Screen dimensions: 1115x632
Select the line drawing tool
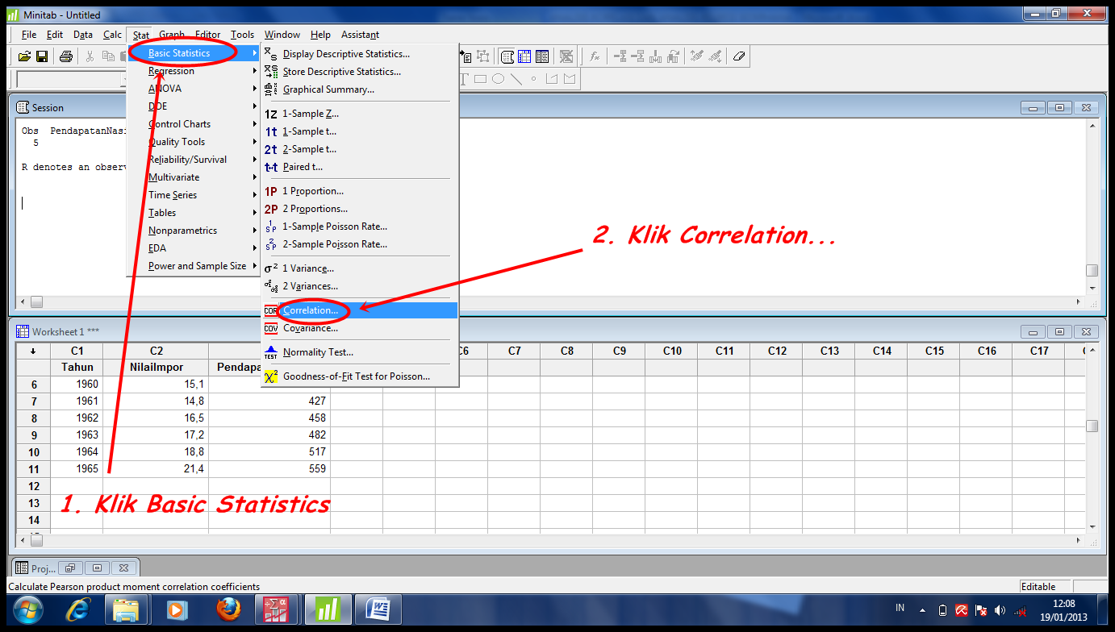point(516,79)
